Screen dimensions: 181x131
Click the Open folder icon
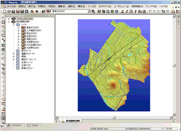point(9,12)
